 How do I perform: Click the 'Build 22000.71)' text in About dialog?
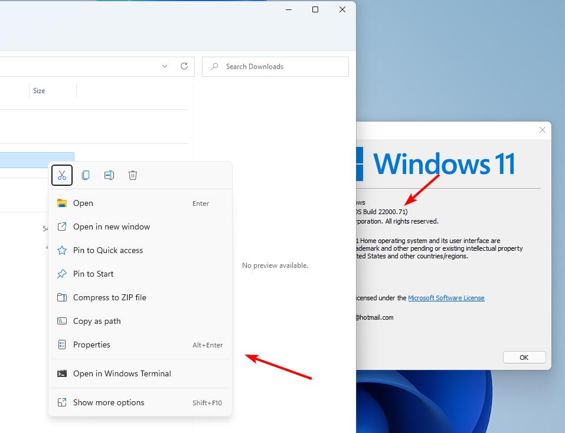click(x=385, y=212)
